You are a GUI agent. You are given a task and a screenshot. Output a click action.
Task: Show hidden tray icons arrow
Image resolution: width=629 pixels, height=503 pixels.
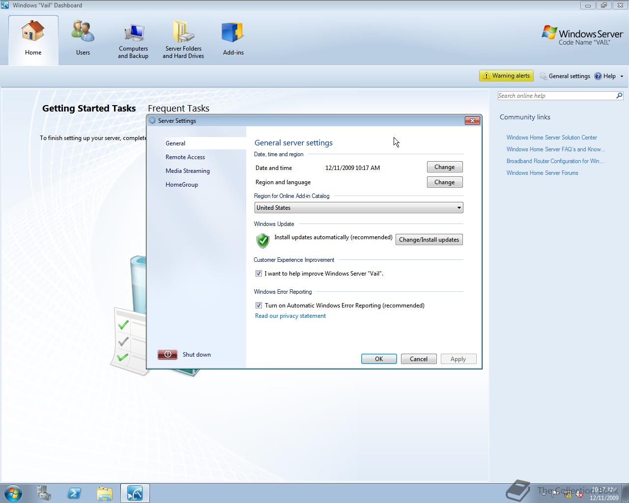tap(543, 493)
